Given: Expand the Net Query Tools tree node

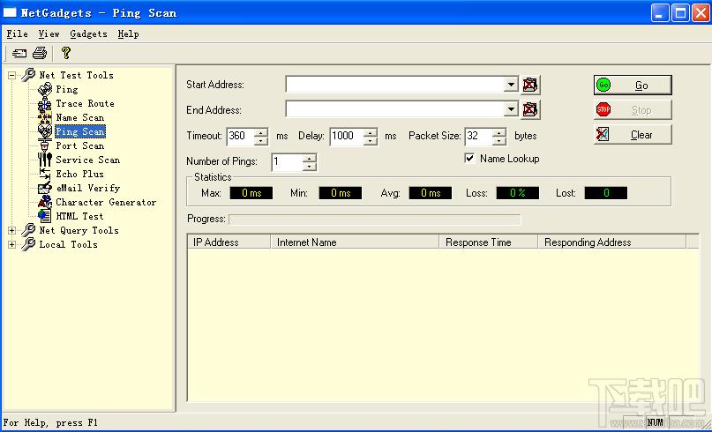Looking at the screenshot, I should 12,230.
